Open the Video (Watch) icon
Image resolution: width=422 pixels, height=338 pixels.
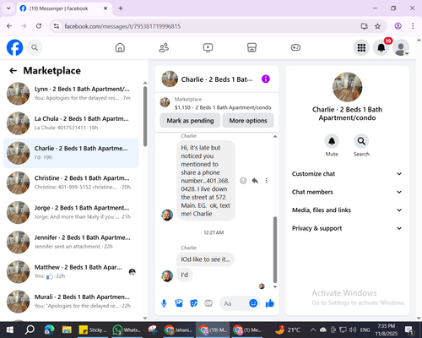tap(208, 47)
